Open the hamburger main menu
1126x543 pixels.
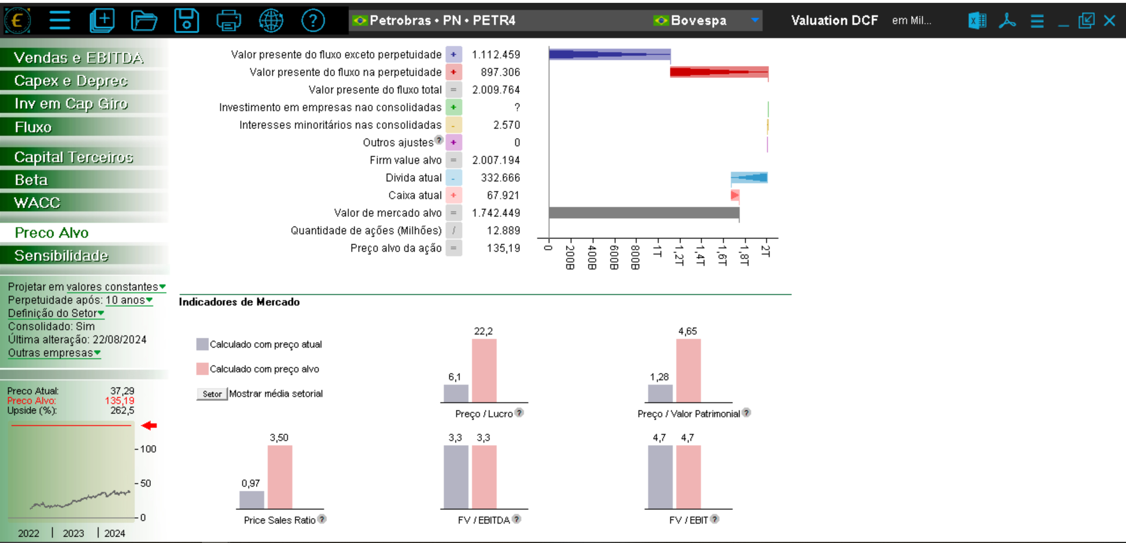coord(60,21)
